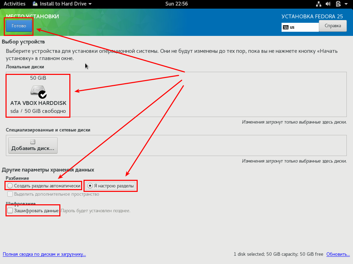Select Я настрою разделы radio option
This screenshot has height=264, width=353.
90,186
